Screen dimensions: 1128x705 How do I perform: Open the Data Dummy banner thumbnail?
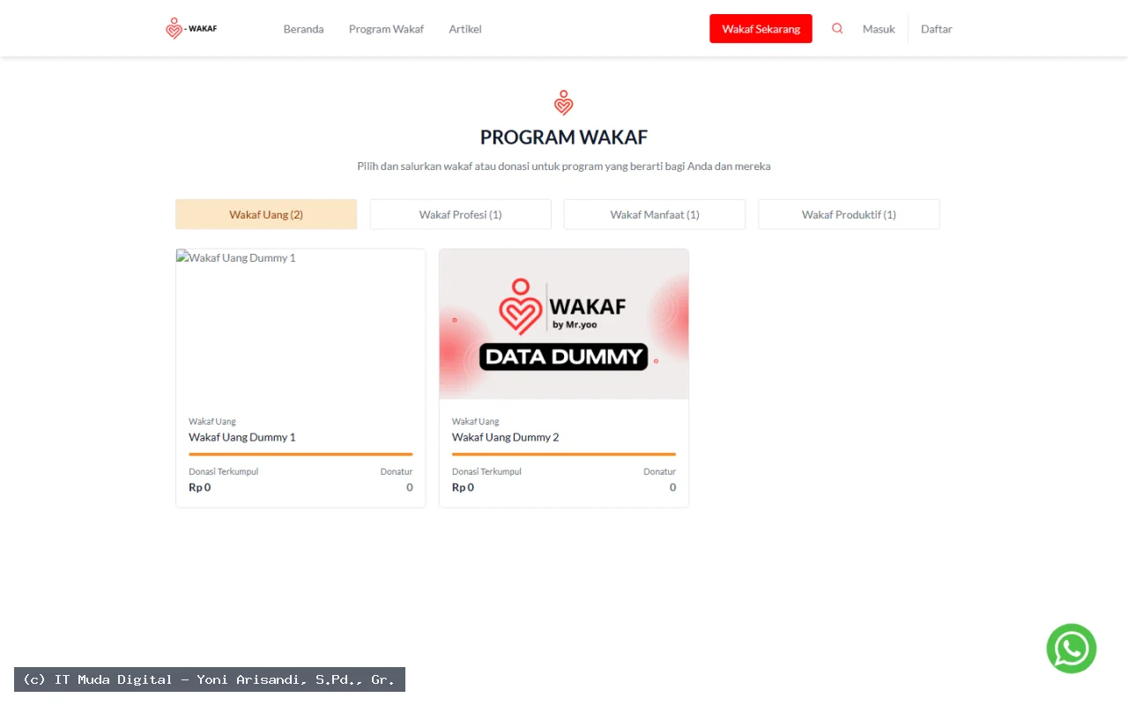tap(564, 324)
